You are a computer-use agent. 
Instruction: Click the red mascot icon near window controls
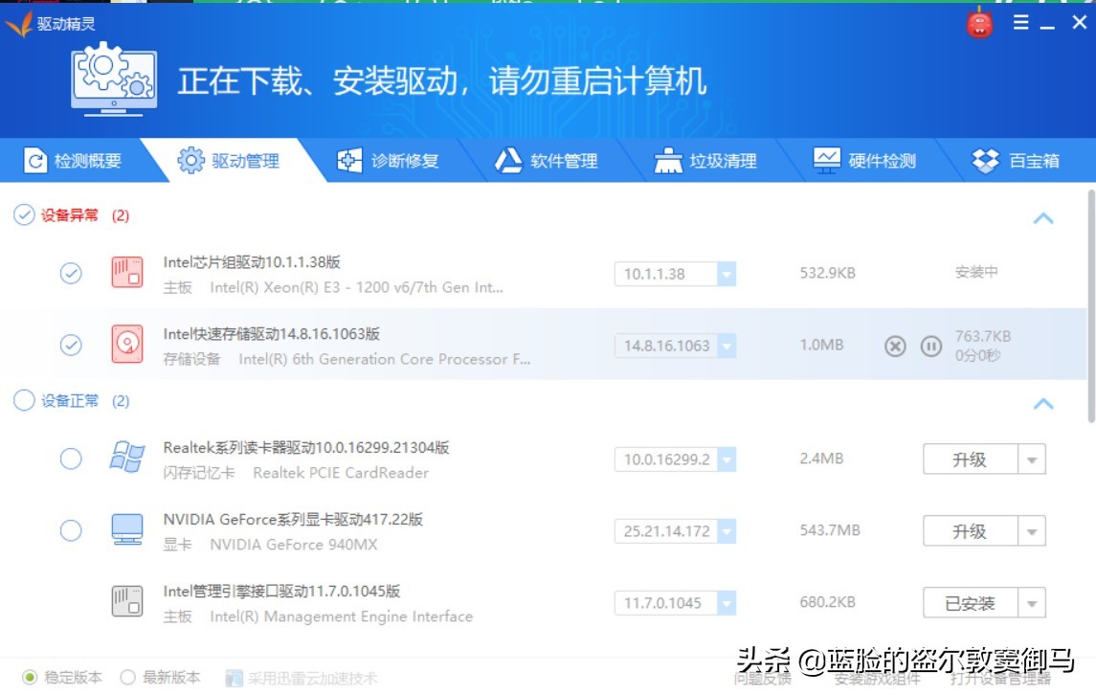coord(979,21)
